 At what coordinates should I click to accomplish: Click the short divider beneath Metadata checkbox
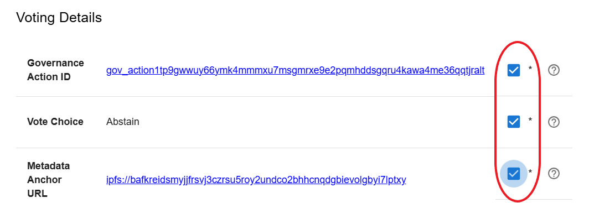coord(534,199)
